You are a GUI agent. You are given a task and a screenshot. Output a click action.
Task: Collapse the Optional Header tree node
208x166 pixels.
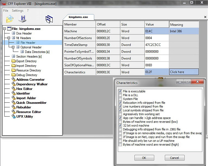13,47
